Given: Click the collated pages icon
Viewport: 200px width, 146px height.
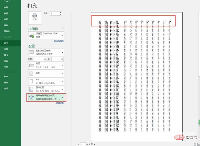Looking at the screenshot, I should (x=31, y=65).
